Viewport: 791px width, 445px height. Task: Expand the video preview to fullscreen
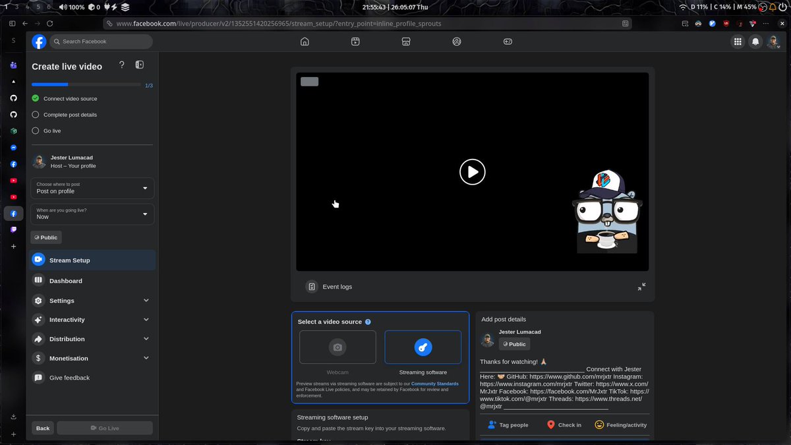pos(641,287)
